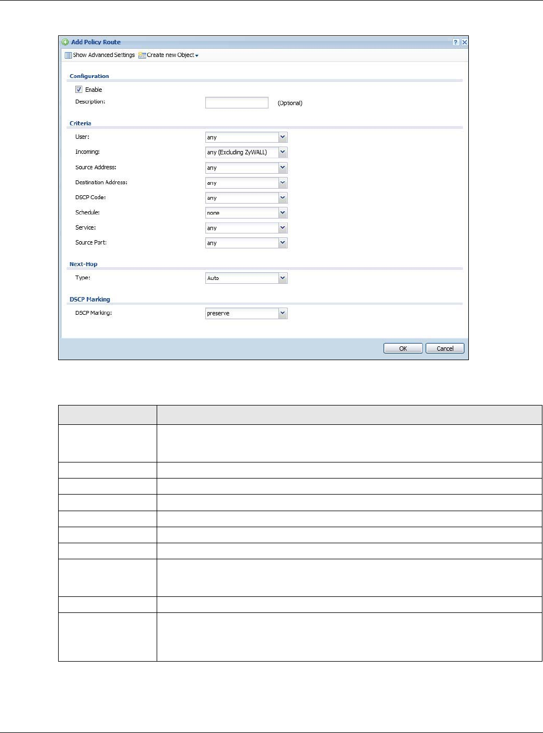Click the DSCP Marking section heading

[90, 299]
